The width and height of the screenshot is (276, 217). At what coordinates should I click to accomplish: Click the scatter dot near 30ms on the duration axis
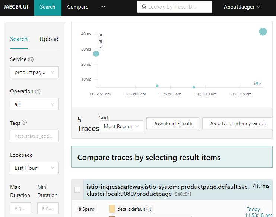[x=96, y=54]
